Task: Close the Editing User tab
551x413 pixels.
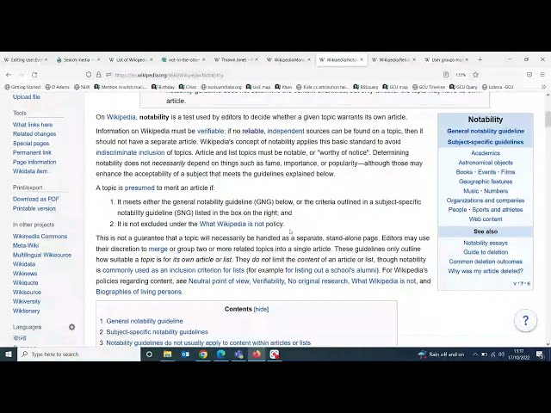Action: (x=46, y=59)
